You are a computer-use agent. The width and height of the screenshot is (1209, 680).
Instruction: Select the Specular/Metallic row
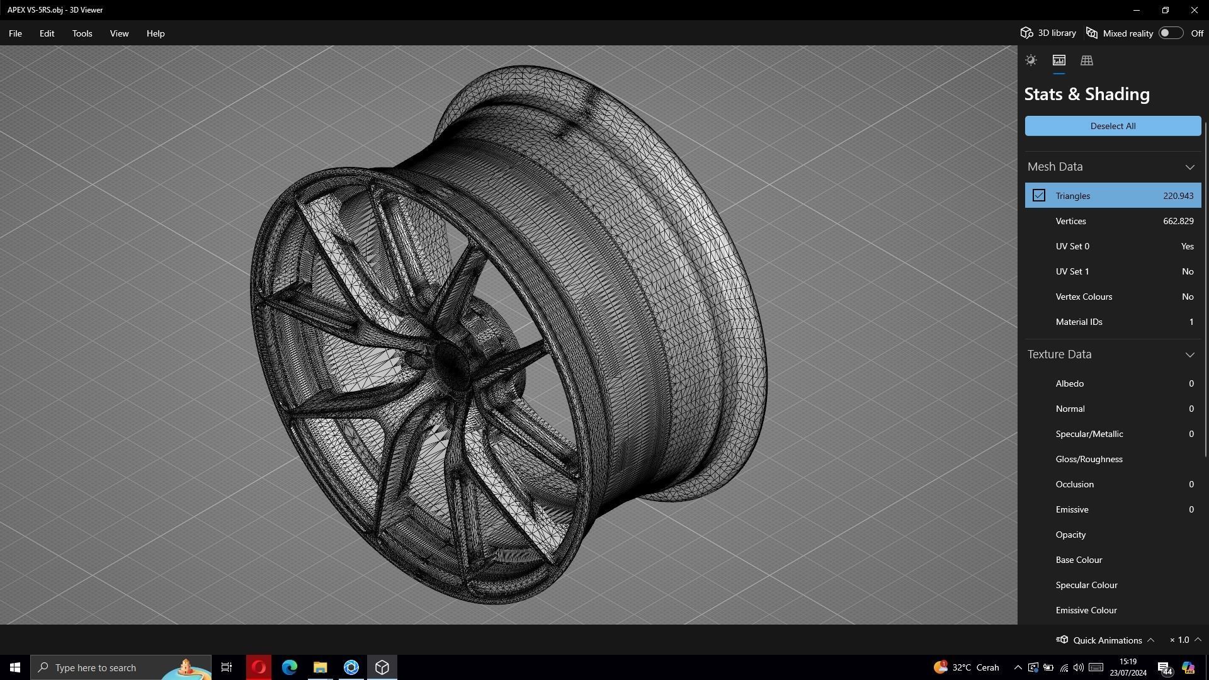pyautogui.click(x=1113, y=434)
